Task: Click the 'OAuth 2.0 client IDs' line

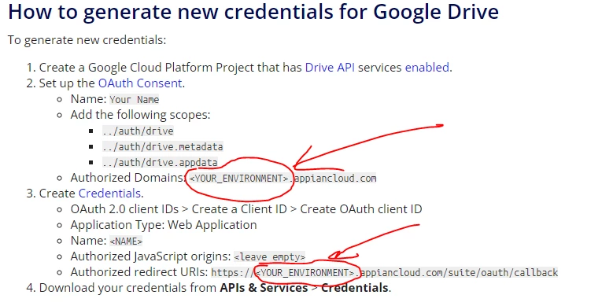Action: tap(246, 209)
